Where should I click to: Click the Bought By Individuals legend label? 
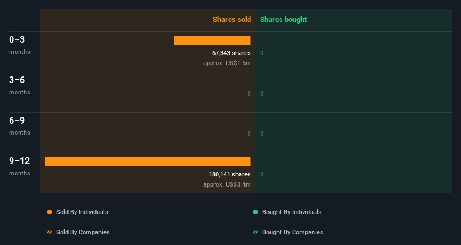coord(291,212)
